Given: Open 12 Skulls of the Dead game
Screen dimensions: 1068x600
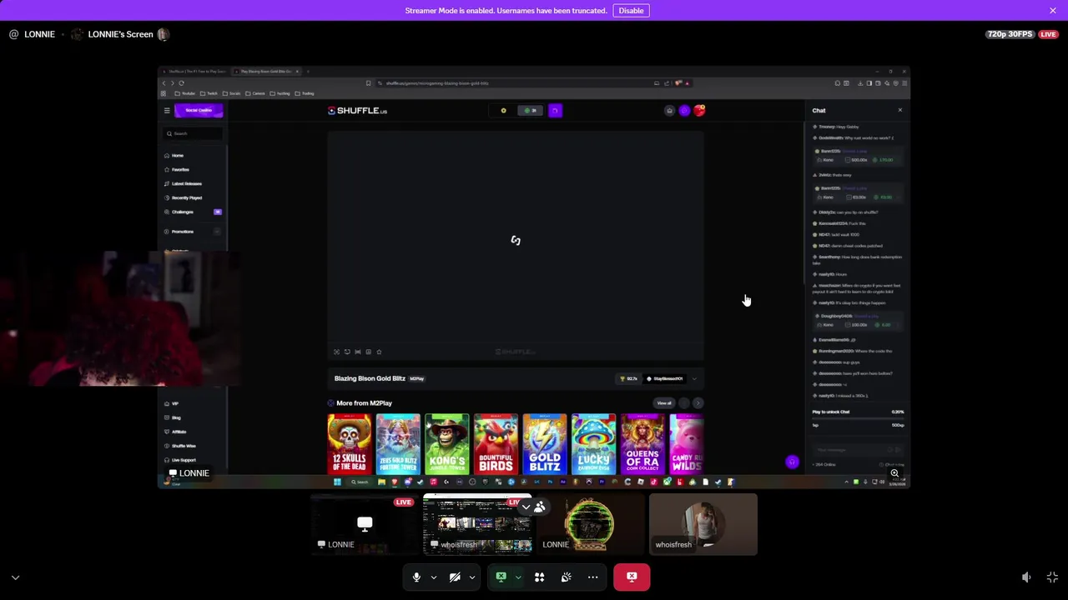Looking at the screenshot, I should 350,443.
